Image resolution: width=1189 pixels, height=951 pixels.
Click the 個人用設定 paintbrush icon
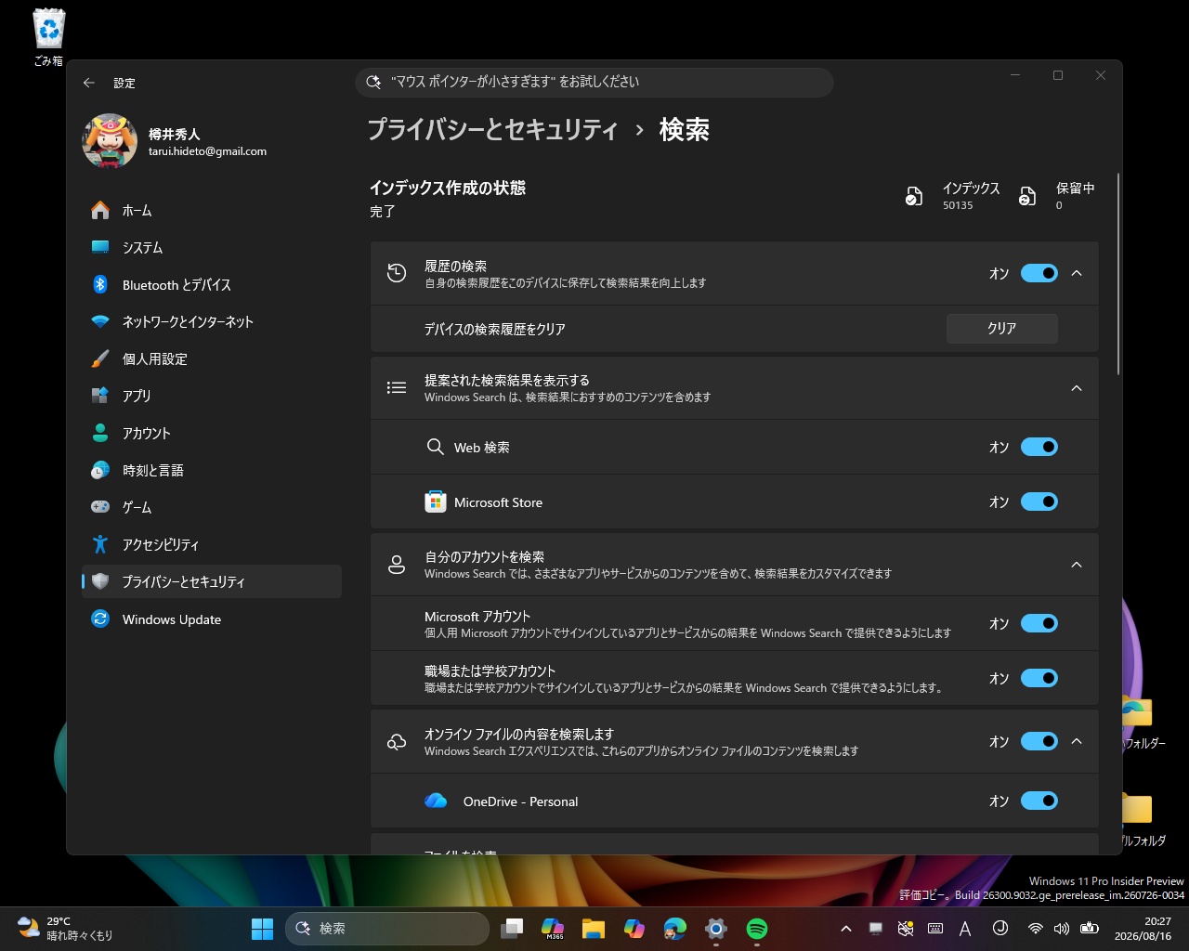(100, 358)
